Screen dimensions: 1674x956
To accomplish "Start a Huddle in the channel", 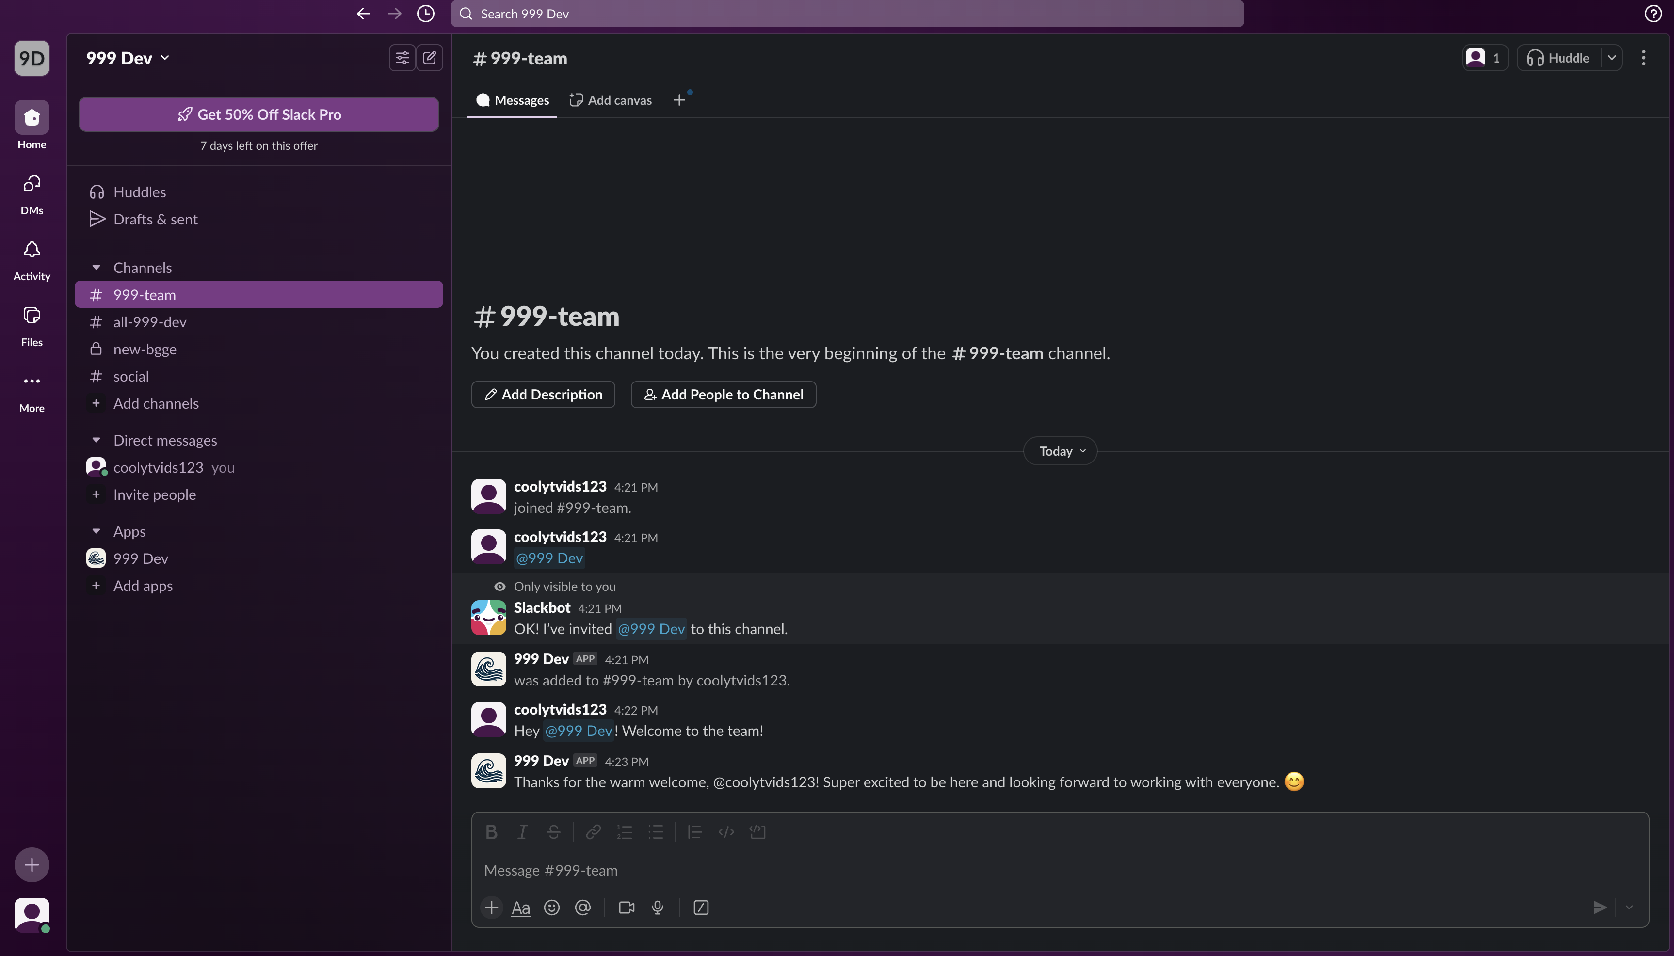I will pos(1559,58).
